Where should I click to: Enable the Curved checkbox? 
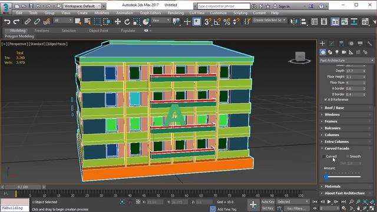(324, 157)
